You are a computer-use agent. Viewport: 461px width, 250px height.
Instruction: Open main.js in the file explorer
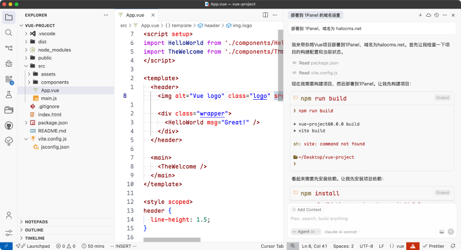[x=48, y=99]
